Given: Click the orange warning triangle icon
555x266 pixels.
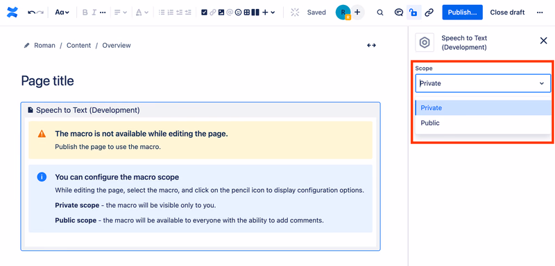Looking at the screenshot, I should 42,134.
